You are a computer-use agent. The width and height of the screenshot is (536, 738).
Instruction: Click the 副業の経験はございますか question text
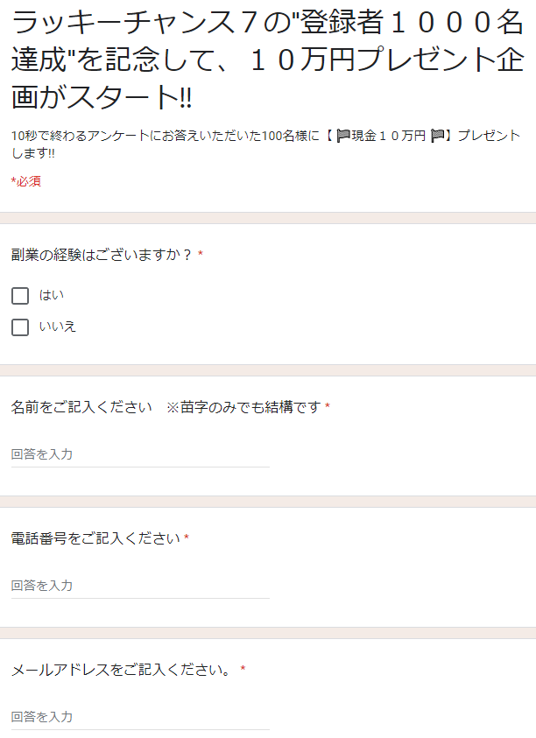pos(102,255)
